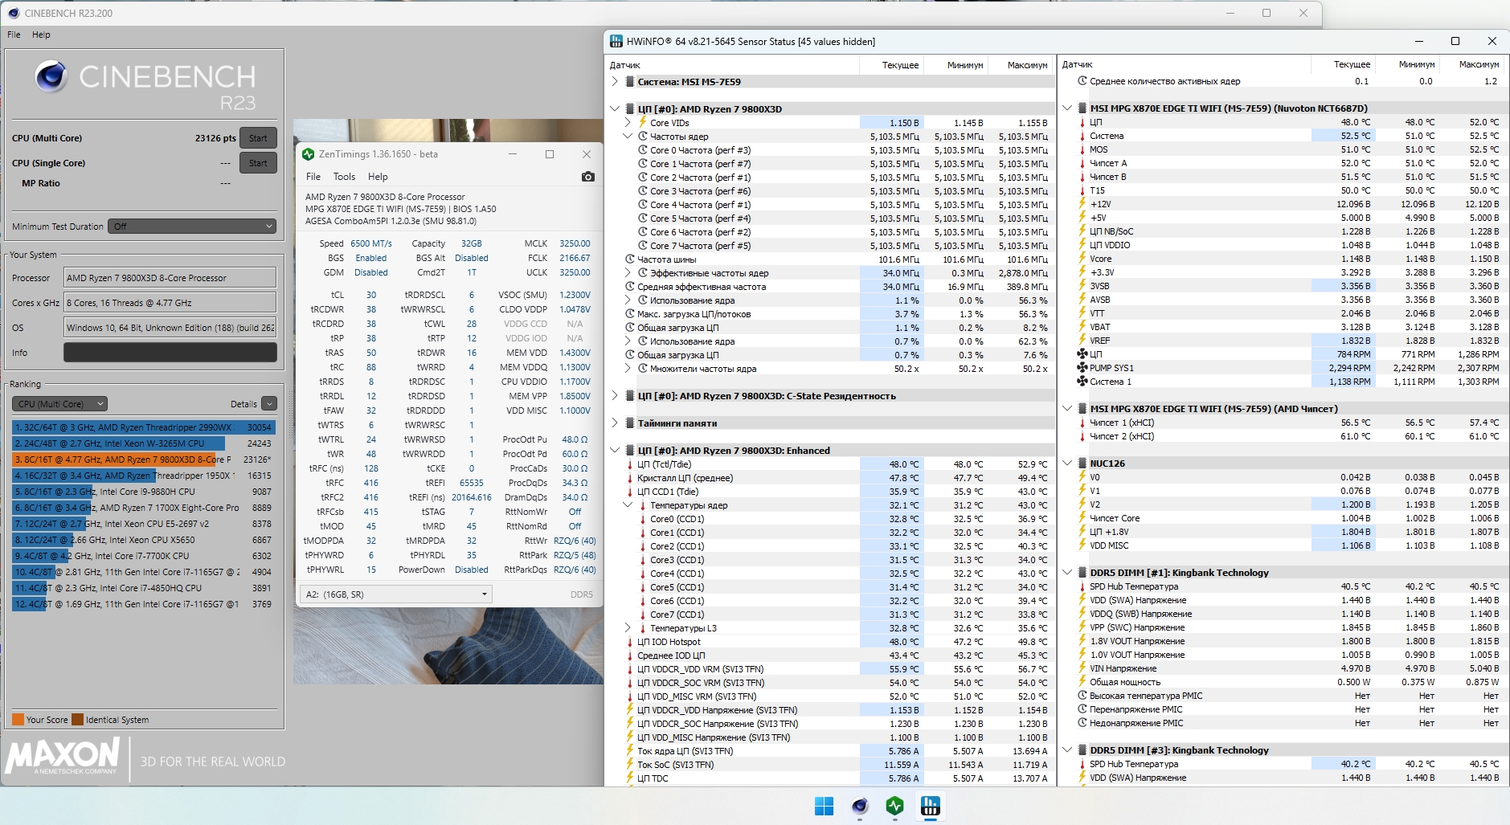1510x825 pixels.
Task: Click the clock icon beside Среднее количество активных ядер
Action: tap(1082, 81)
